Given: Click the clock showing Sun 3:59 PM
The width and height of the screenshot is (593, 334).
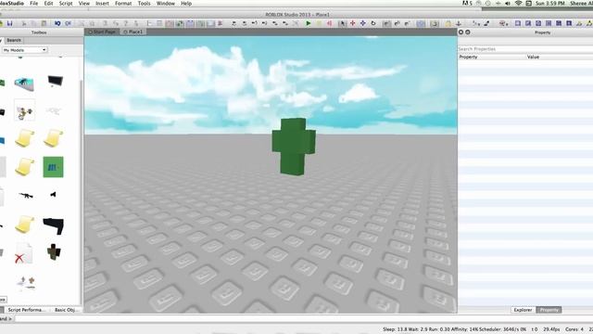Looking at the screenshot, I should pos(550,3).
